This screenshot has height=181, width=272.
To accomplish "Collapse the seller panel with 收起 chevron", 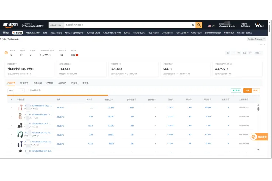I will (258, 53).
